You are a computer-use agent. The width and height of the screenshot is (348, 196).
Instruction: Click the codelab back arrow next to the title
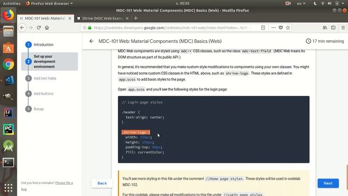click(91, 41)
